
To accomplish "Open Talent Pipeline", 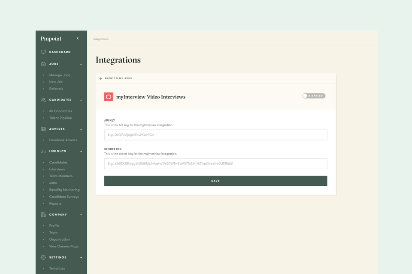I will [61, 118].
